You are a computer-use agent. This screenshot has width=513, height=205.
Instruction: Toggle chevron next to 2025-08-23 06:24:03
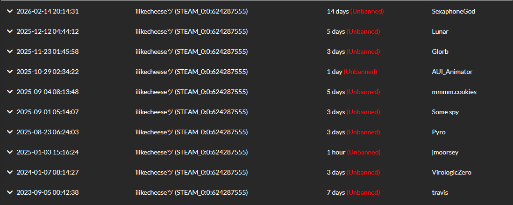pyautogui.click(x=10, y=132)
